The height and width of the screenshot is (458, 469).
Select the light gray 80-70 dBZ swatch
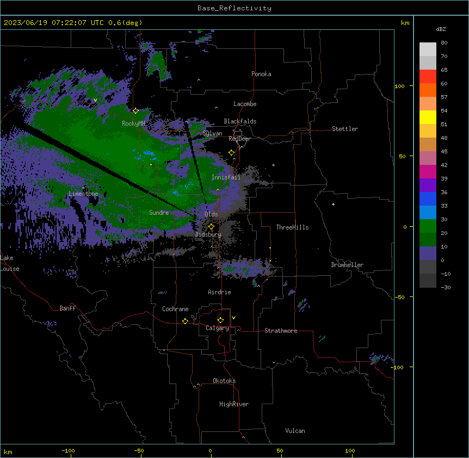click(428, 49)
